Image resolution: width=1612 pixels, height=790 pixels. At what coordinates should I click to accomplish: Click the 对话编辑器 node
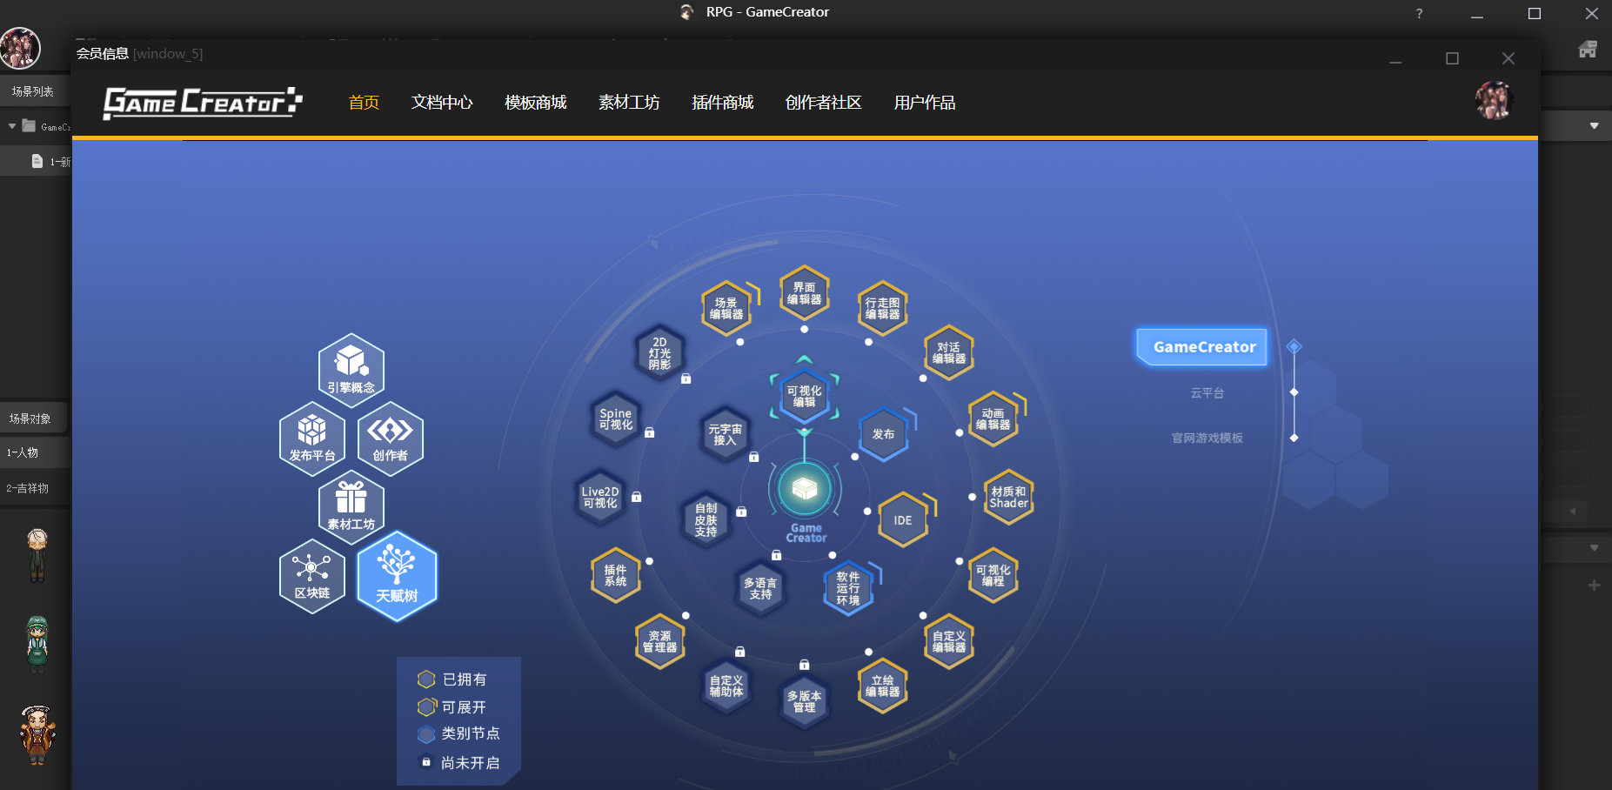click(949, 352)
